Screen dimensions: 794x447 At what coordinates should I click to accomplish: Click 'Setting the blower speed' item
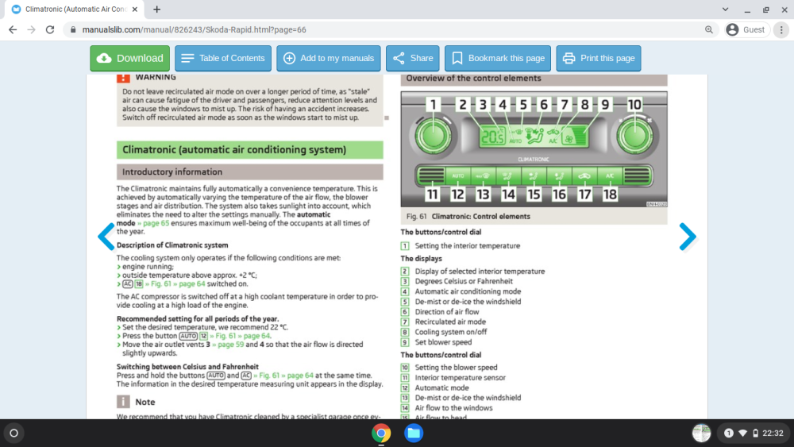coord(457,368)
